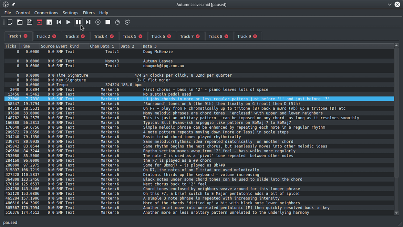This screenshot has width=403, height=227.
Task: Toggle the Record button
Action: [98, 22]
